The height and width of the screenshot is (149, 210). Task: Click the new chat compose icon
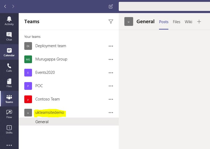point(111,6)
